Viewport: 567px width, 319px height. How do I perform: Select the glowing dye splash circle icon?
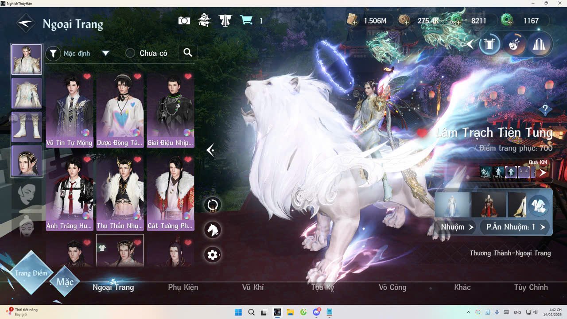point(514,44)
